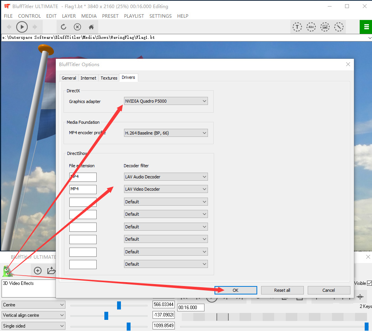Click the Cancel button
This screenshot has width=372, height=331.
pyautogui.click(x=328, y=290)
